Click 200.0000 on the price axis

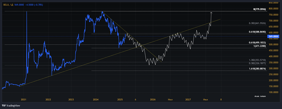click(274, 80)
